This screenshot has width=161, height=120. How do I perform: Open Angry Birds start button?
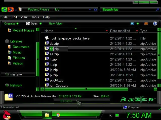[x=7, y=115]
